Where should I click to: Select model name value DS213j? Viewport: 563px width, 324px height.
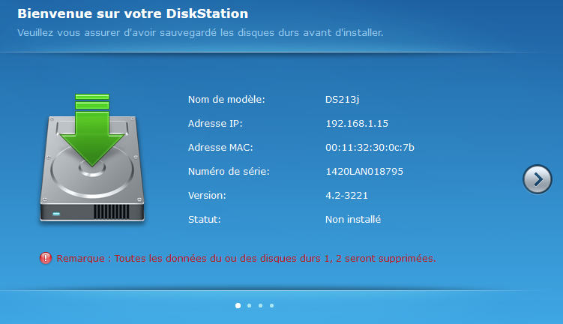(342, 100)
